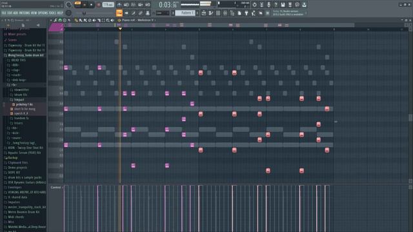Select the piano roll playback speaker tool
The image size is (413, 232).
point(112,20)
